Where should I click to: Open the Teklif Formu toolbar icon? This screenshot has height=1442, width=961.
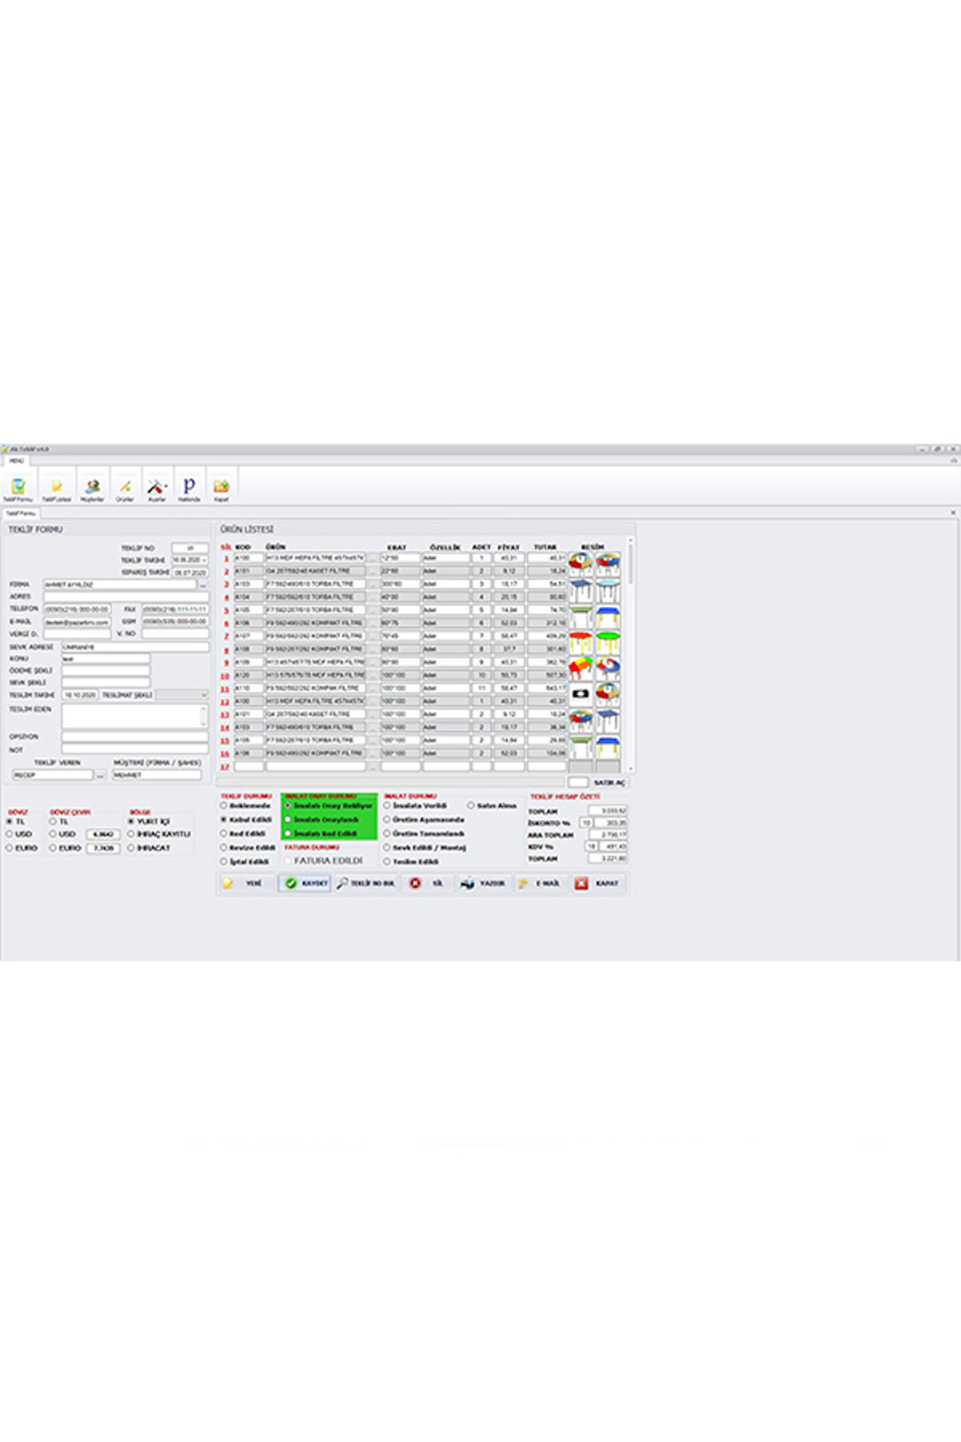coord(18,487)
